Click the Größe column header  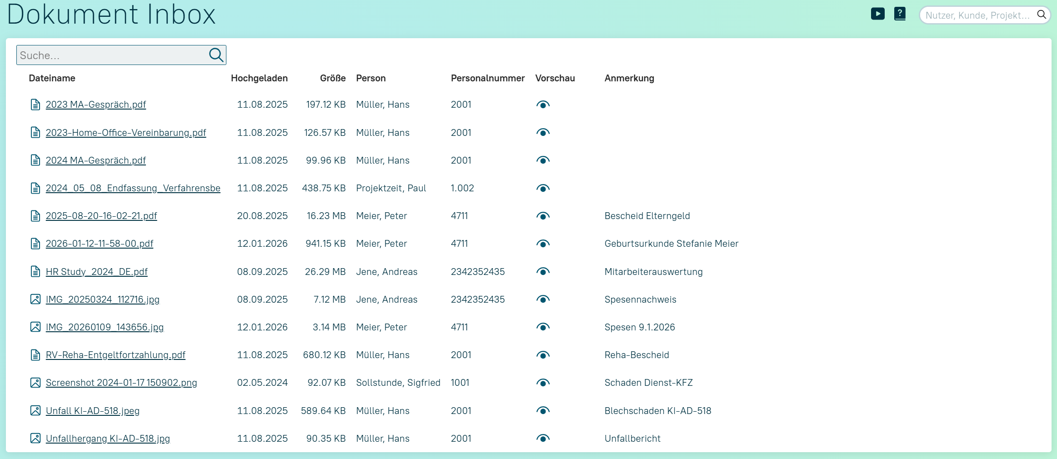coord(332,78)
